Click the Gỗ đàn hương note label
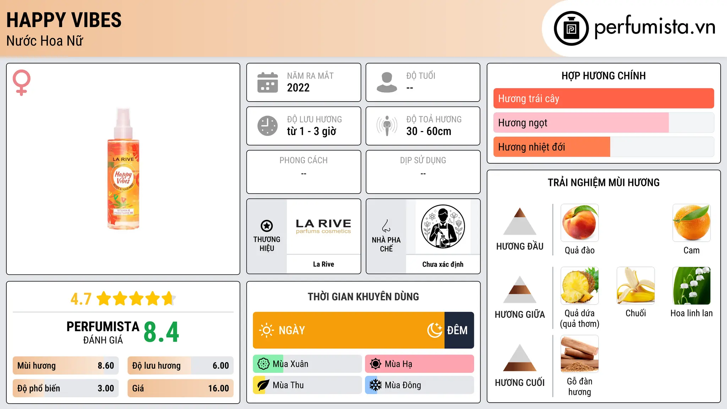The image size is (727, 409). 580,387
